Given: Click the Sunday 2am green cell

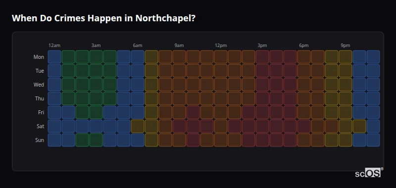Looking at the screenshot, I should click(x=82, y=140).
